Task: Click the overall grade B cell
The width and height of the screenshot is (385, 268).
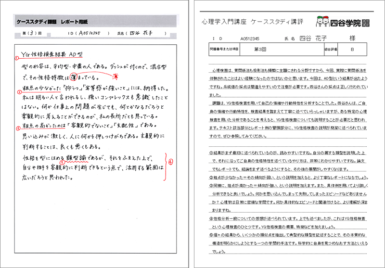Action: pyautogui.click(x=352, y=50)
